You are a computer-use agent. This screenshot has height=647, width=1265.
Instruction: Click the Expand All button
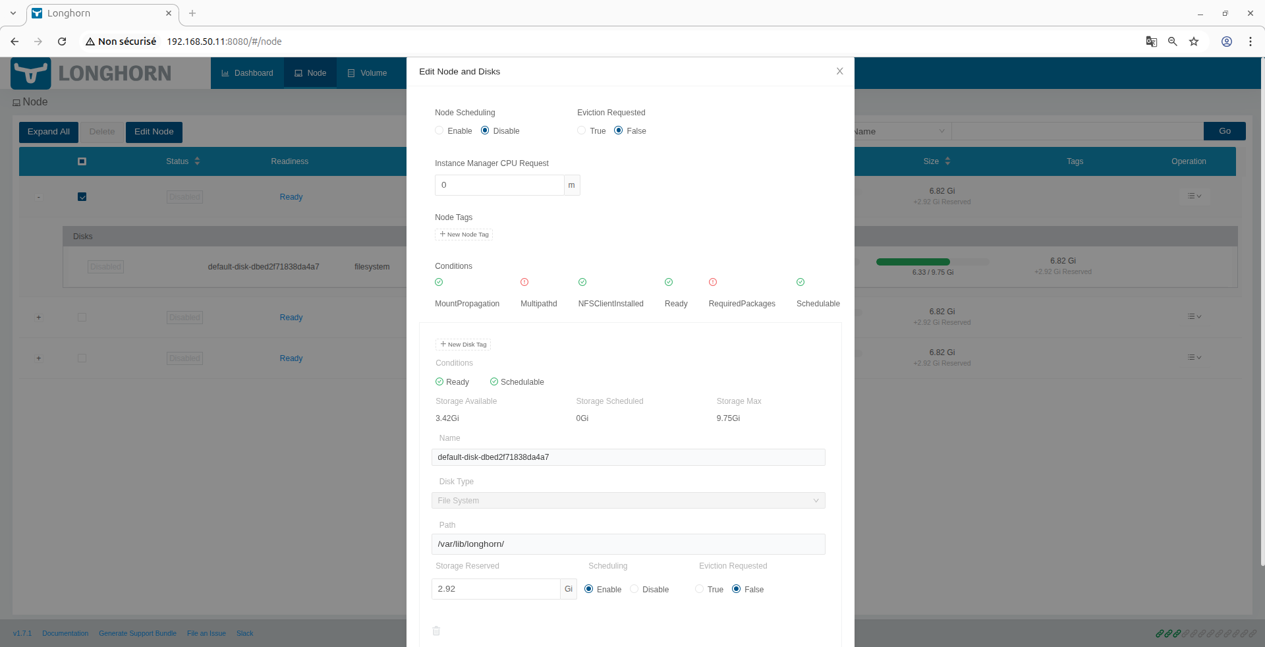tap(49, 132)
